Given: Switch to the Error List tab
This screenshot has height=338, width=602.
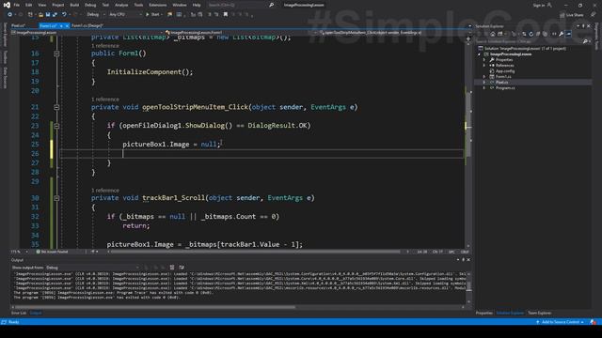Looking at the screenshot, I should pyautogui.click(x=19, y=313).
